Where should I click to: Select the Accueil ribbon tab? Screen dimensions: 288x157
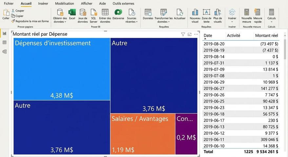coord(26,4)
